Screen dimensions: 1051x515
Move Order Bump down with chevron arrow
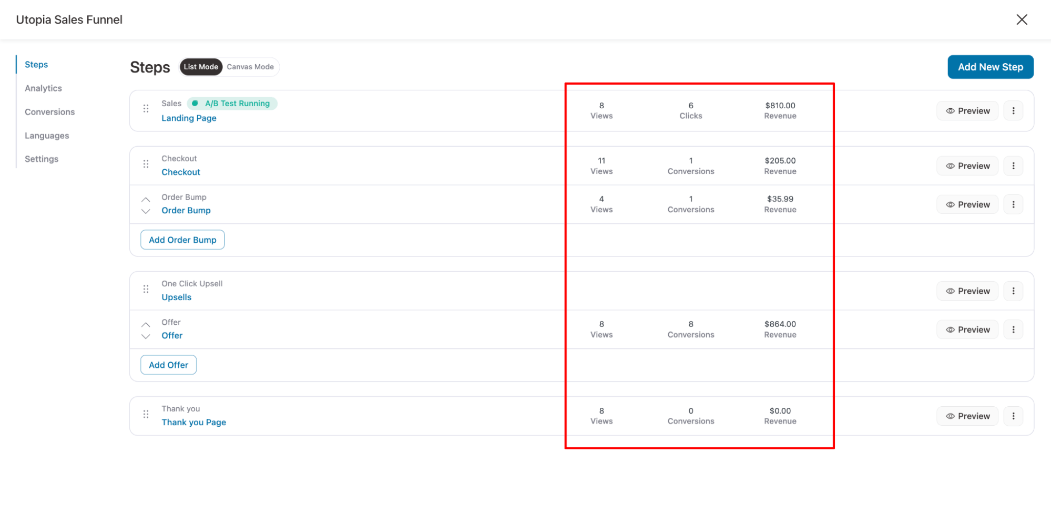tap(146, 211)
